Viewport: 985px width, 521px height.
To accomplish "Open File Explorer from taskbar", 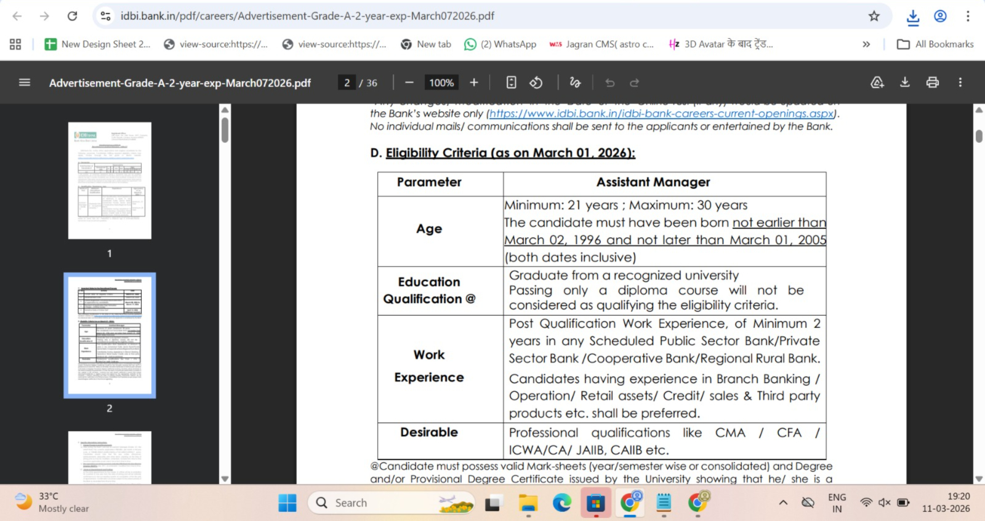I will pyautogui.click(x=528, y=503).
